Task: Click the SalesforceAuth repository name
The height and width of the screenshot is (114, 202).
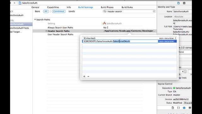Action: click(183, 88)
